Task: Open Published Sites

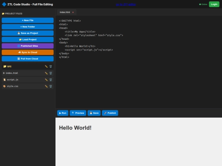Action: click(x=28, y=46)
